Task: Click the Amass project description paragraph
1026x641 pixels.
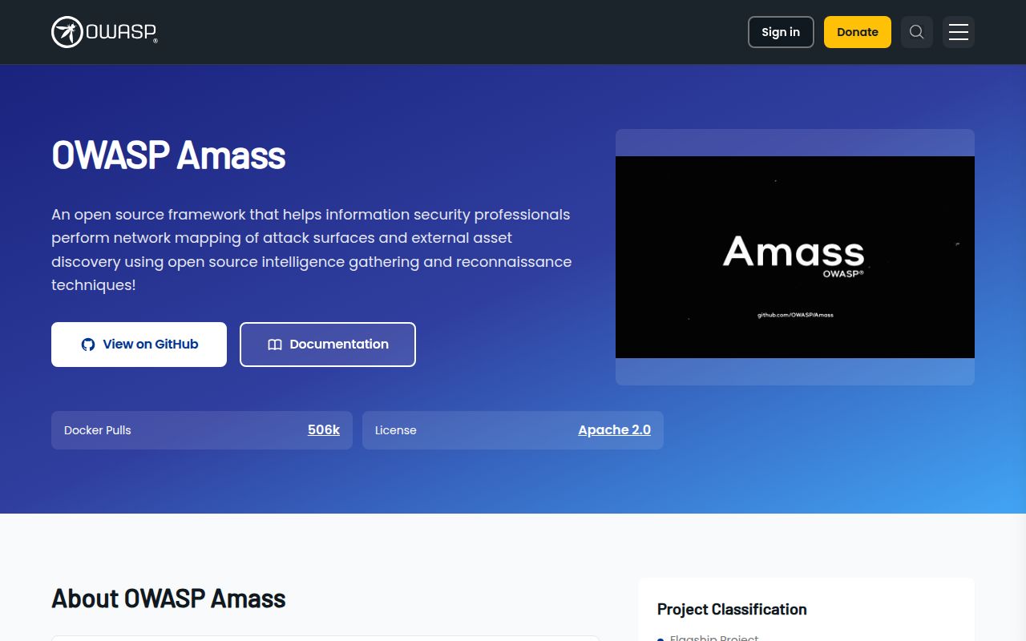Action: (x=312, y=250)
